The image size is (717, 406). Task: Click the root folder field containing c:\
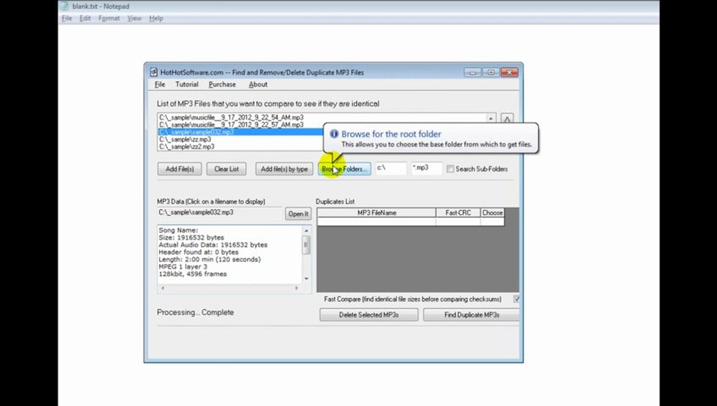tap(391, 168)
